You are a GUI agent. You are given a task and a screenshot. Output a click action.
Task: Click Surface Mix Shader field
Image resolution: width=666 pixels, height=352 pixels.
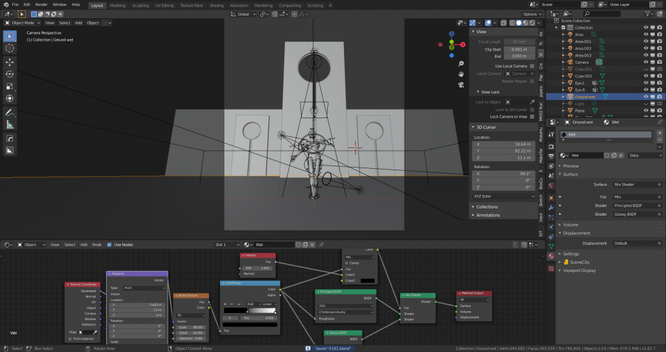pos(637,184)
